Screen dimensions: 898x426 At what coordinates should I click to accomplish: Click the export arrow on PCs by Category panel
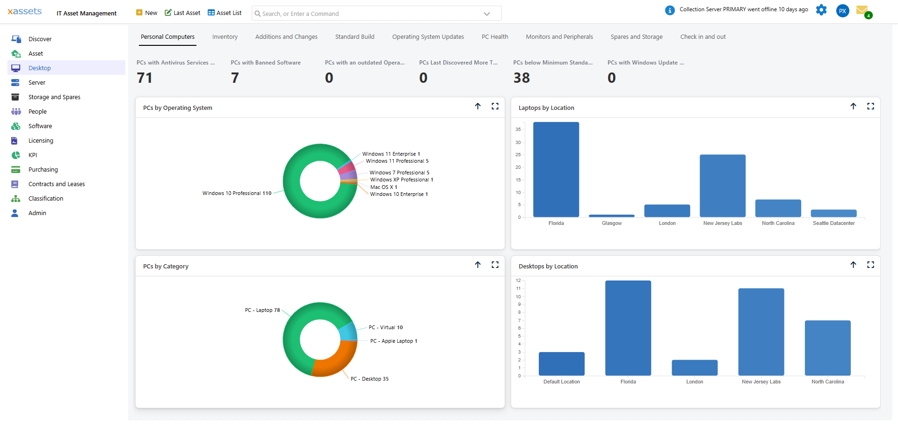478,265
